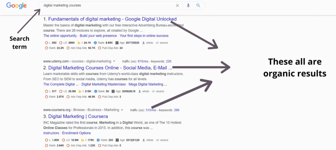Viewport: 336px width, 150px height.
Task: Click the Alexa icon beside Rank: 203
Action: point(98,140)
